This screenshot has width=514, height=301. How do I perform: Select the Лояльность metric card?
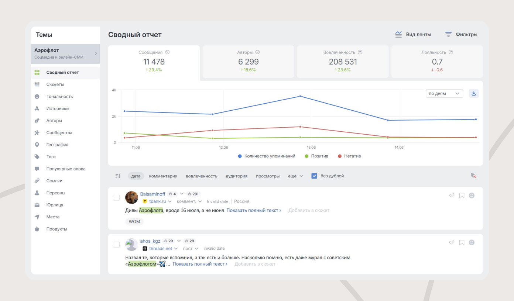(437, 62)
